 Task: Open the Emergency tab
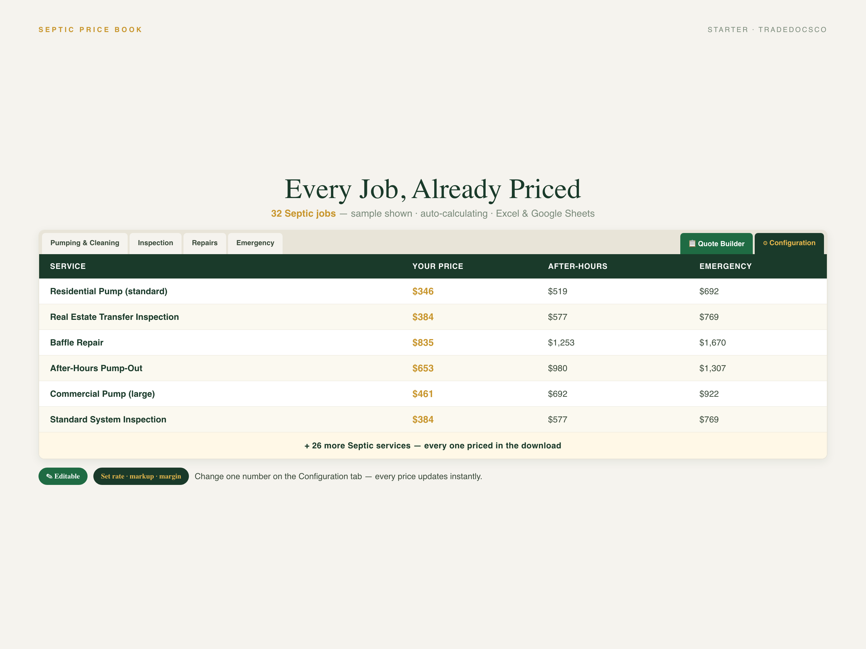click(x=255, y=243)
